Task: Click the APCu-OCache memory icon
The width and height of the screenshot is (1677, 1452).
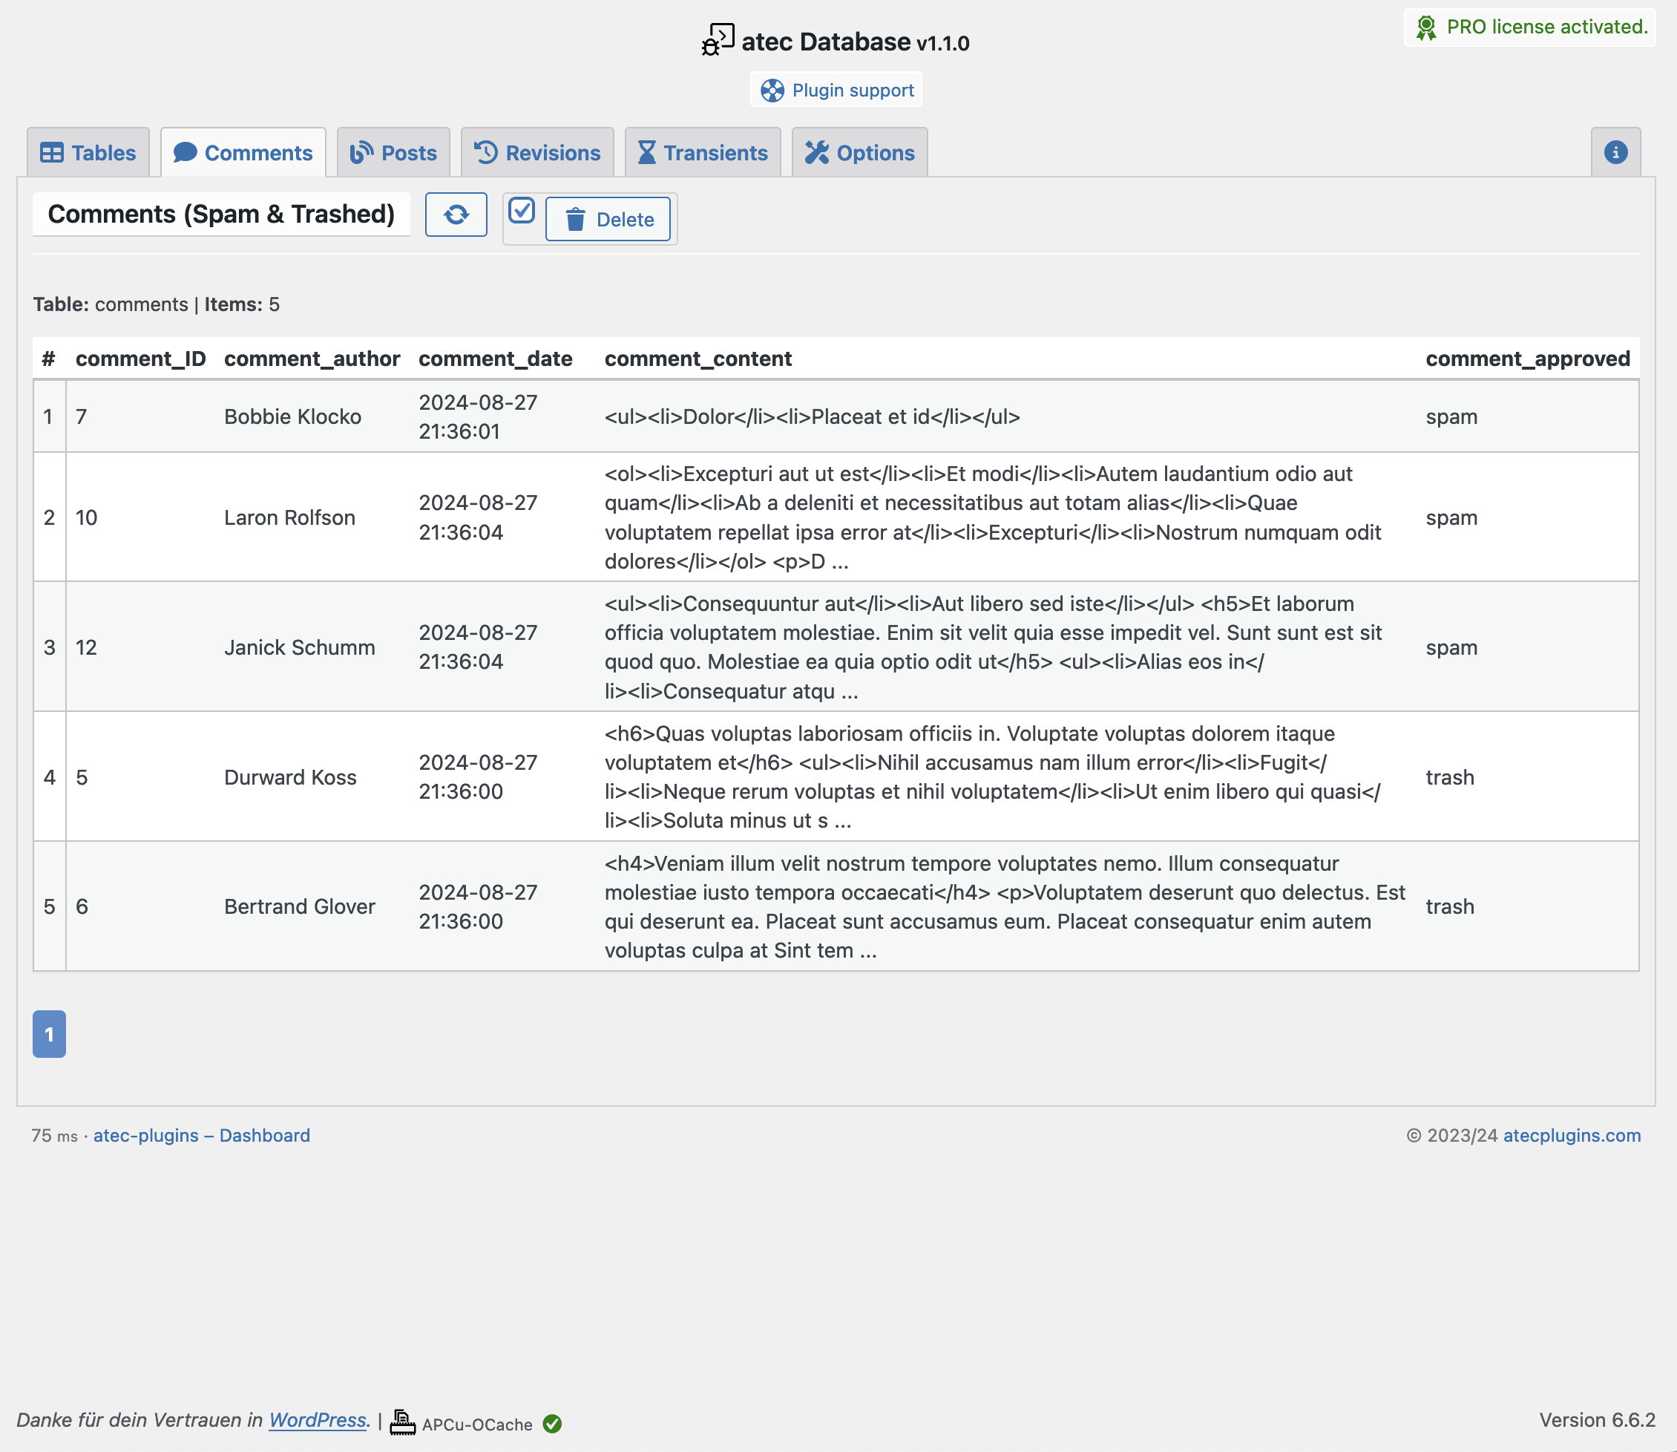Action: click(402, 1424)
